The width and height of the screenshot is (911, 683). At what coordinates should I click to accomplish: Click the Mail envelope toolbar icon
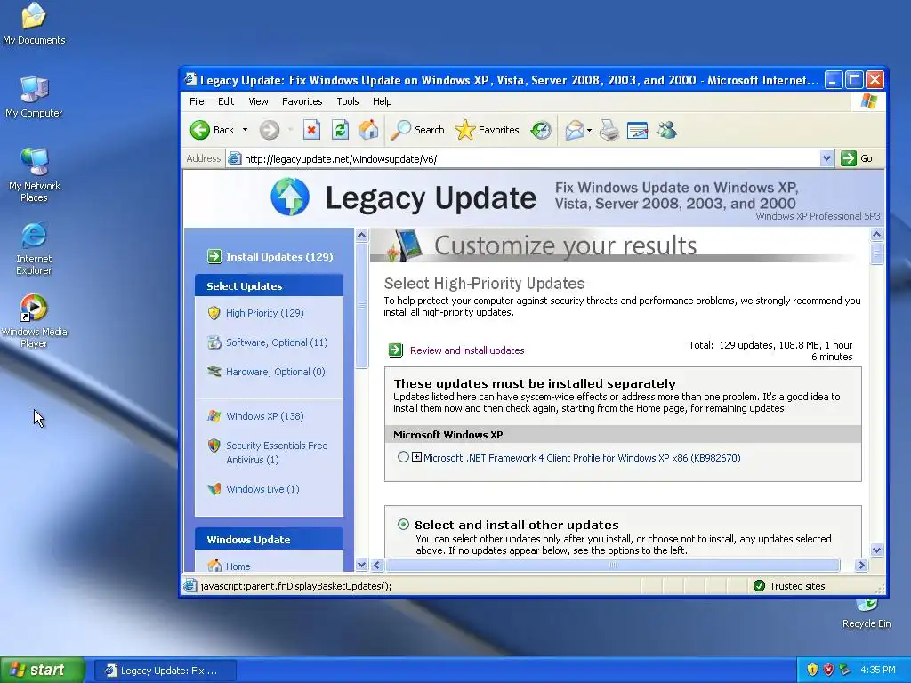(x=574, y=130)
